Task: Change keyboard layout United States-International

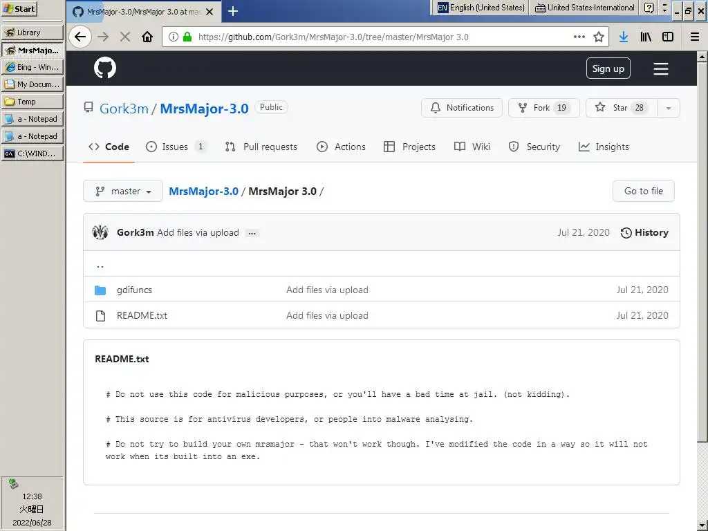Action: point(585,8)
